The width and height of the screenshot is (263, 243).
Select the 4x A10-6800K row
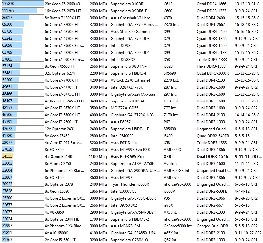[132, 233]
